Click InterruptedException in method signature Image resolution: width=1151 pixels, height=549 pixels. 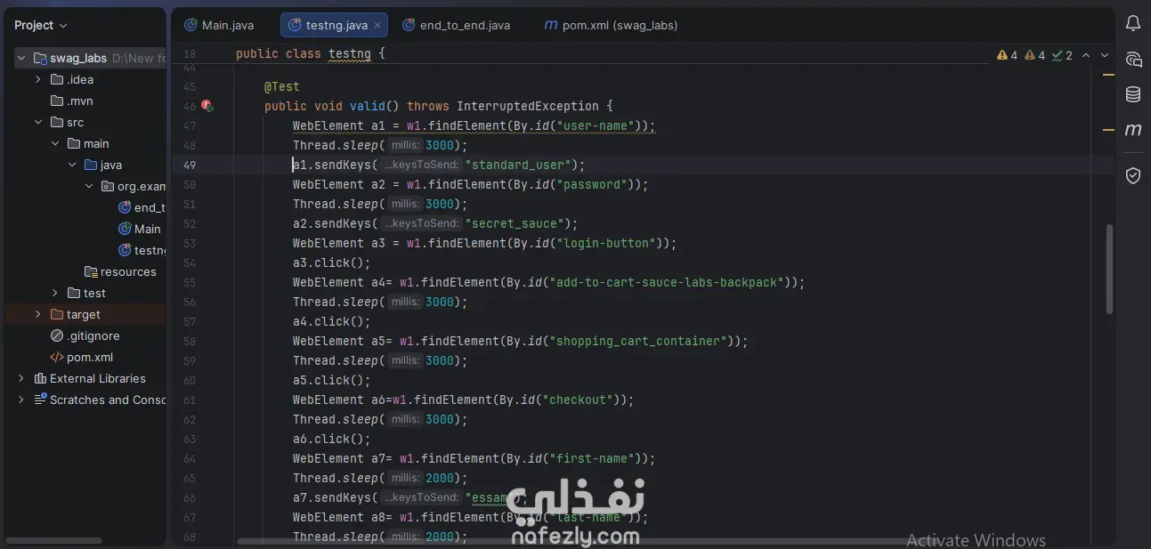(528, 106)
